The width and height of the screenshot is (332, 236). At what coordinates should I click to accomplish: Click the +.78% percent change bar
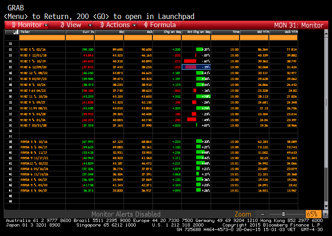click(x=203, y=97)
